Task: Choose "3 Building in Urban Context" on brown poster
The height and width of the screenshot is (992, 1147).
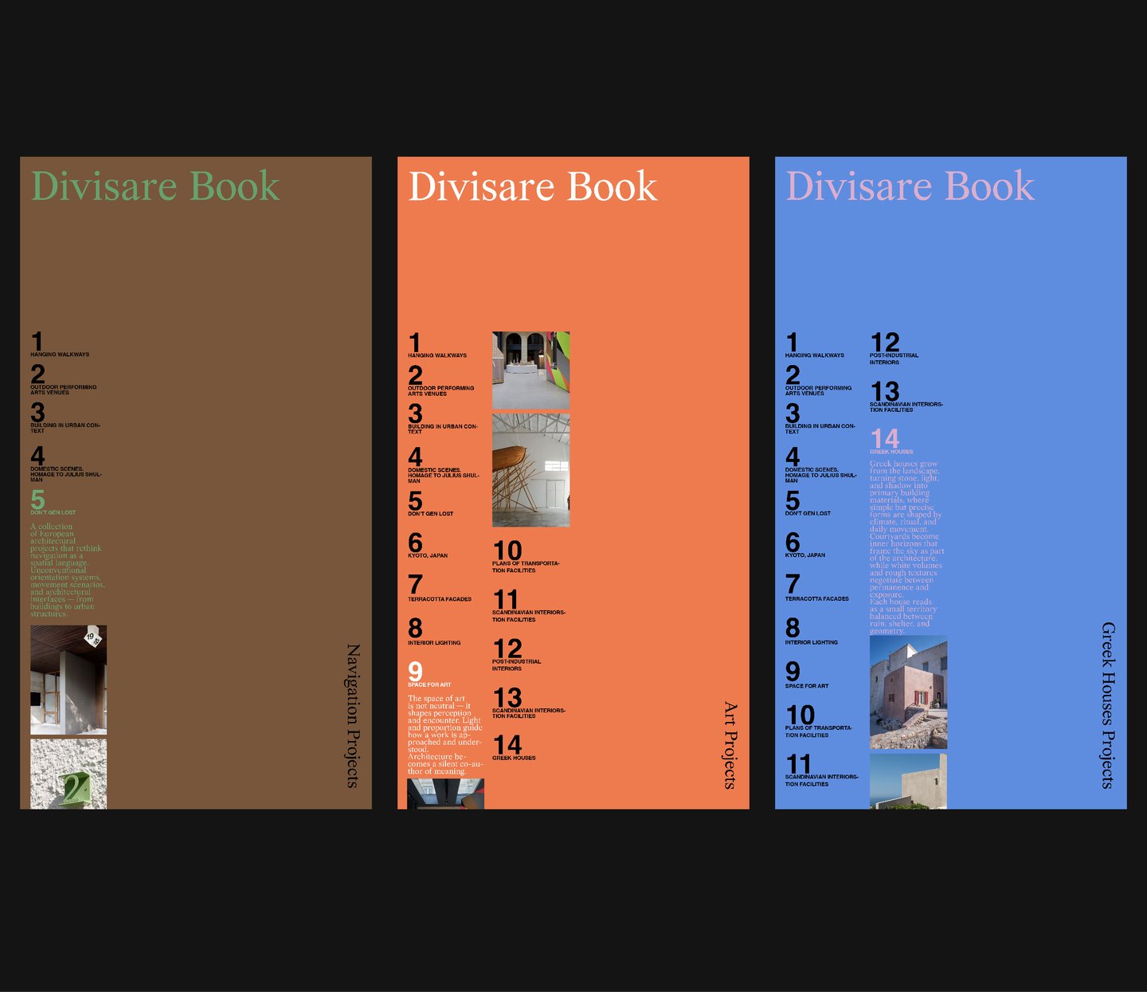Action: (x=65, y=418)
